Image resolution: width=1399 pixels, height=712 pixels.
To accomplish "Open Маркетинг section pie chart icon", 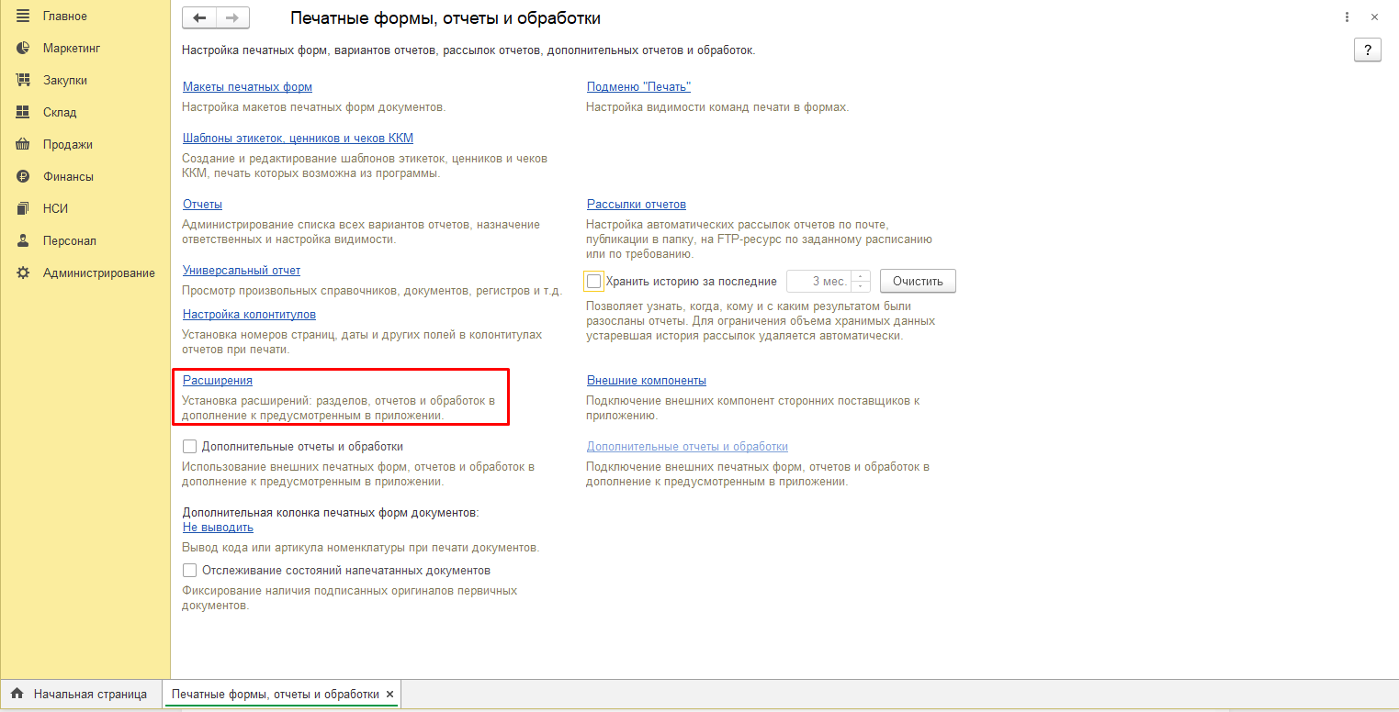I will click(23, 48).
